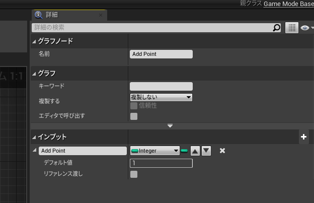Open the eye view options dropdown

tap(307, 28)
